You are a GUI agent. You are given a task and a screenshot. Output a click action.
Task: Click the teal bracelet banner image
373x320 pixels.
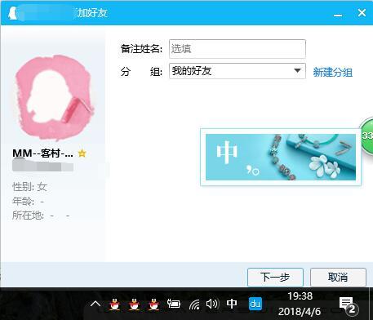[x=281, y=157]
